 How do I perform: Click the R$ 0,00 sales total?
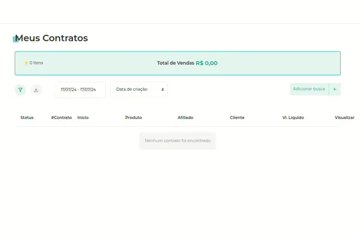click(x=207, y=63)
